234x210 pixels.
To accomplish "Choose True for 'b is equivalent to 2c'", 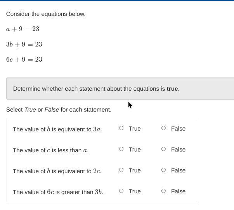I will point(121,170).
